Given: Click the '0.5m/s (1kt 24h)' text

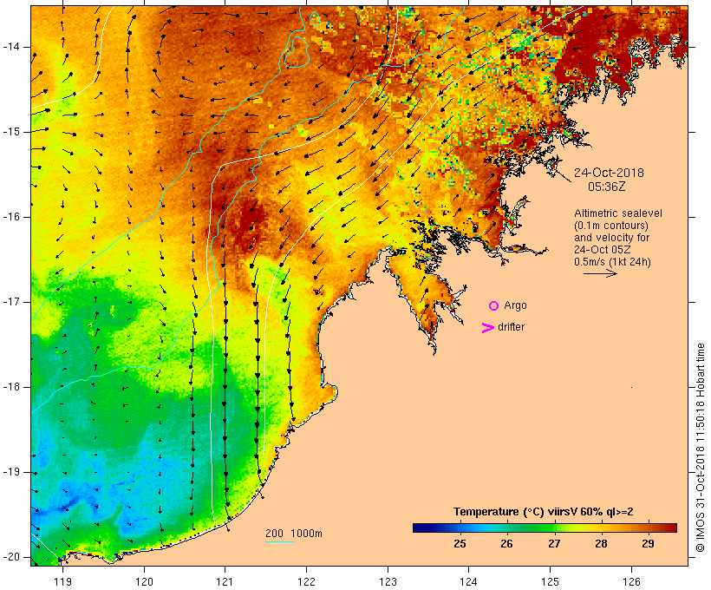Looking at the screenshot, I should coord(612,262).
